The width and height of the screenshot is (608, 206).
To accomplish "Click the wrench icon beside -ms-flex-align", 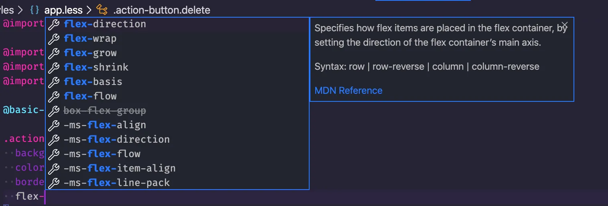I will tap(54, 125).
